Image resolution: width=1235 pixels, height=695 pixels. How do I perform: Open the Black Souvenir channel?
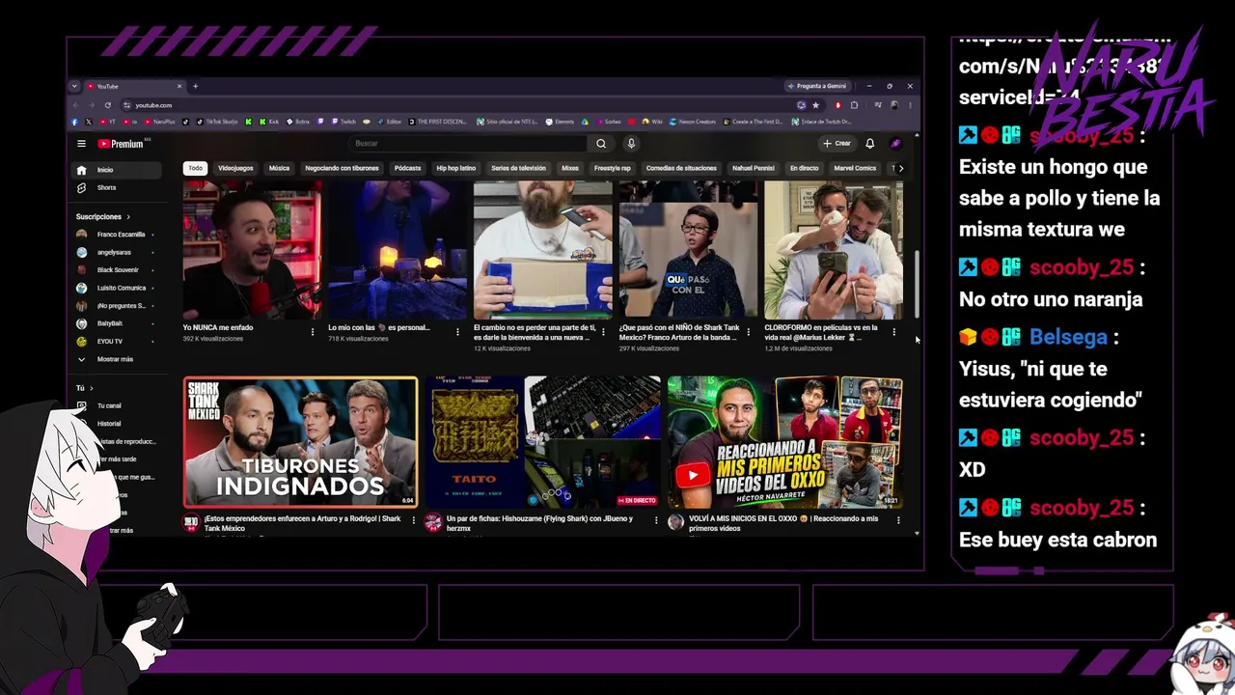point(118,270)
